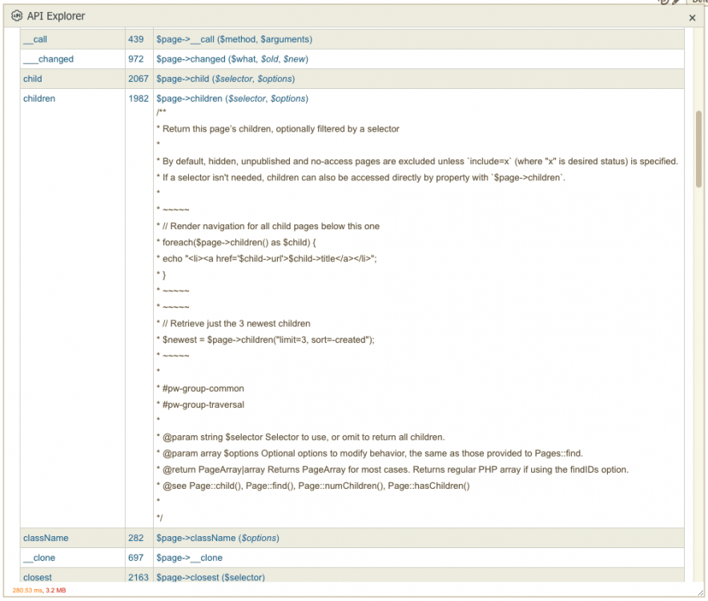
Task: Click the vertical scrollbar thumb
Action: point(698,148)
